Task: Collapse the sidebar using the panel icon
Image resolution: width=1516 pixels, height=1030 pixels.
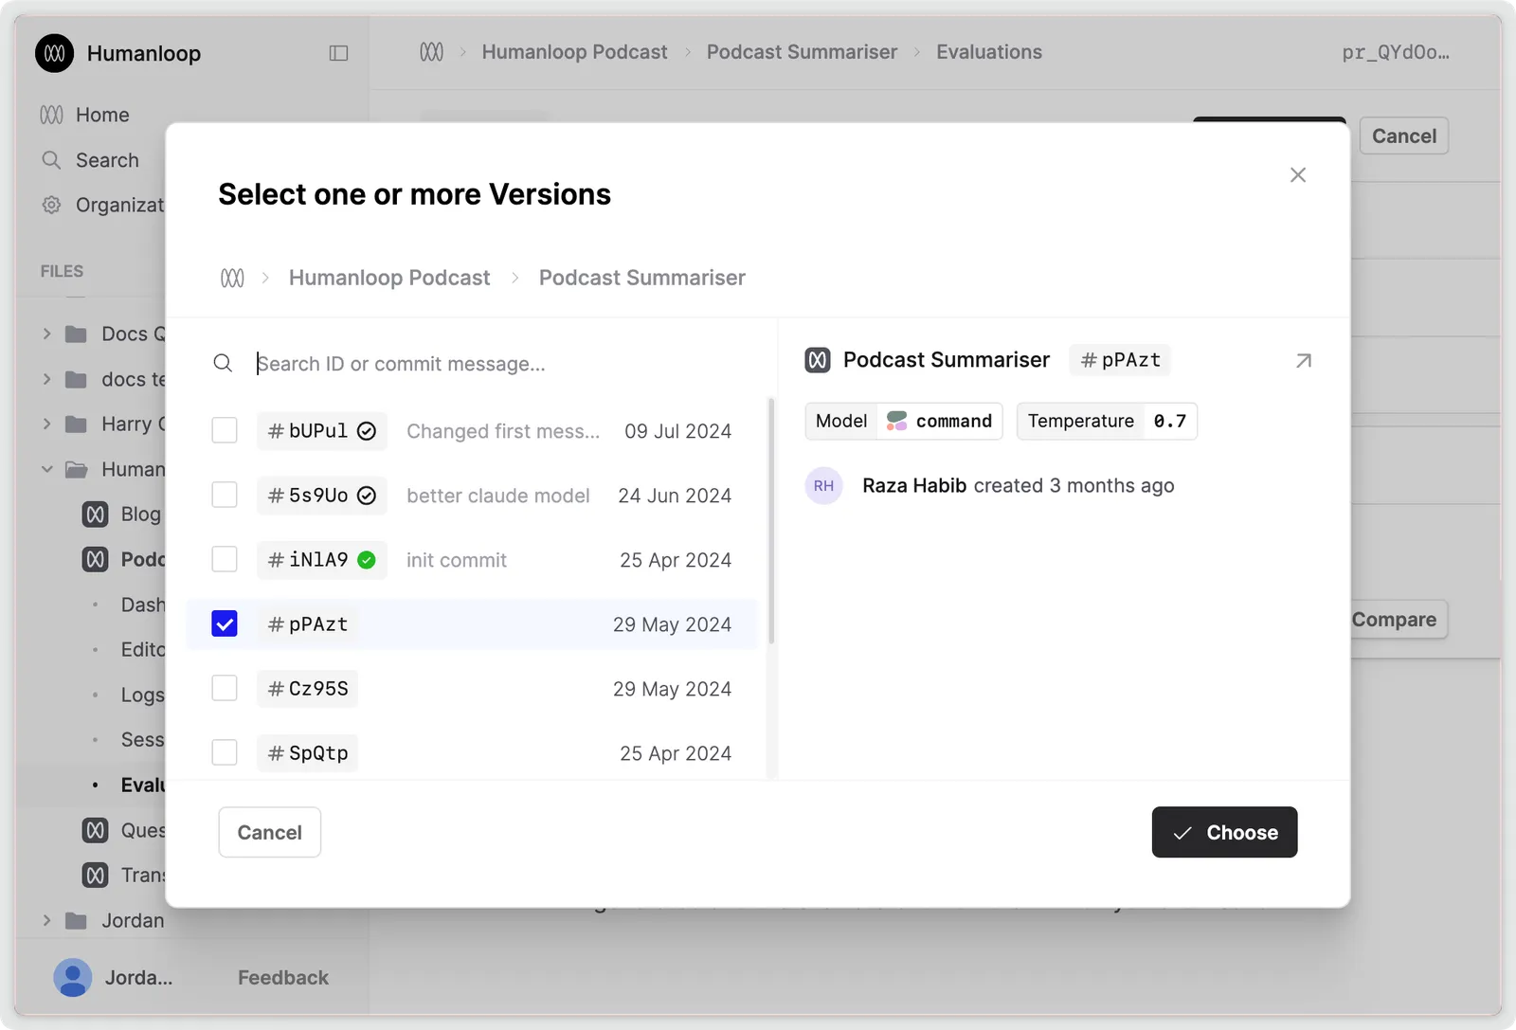Action: point(338,53)
